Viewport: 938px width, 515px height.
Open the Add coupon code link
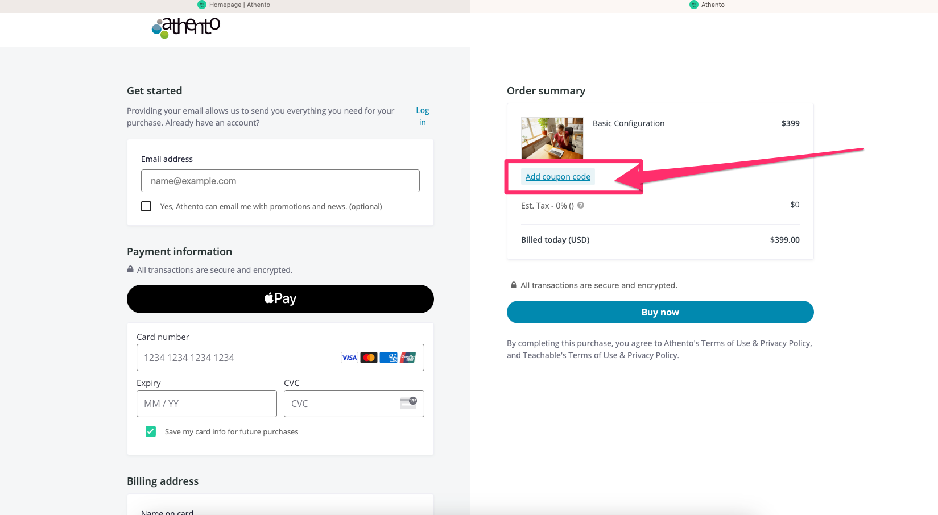coord(557,177)
